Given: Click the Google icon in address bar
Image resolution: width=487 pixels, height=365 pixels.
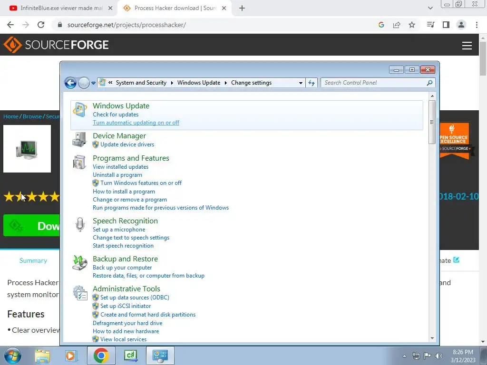Looking at the screenshot, I should tap(381, 25).
